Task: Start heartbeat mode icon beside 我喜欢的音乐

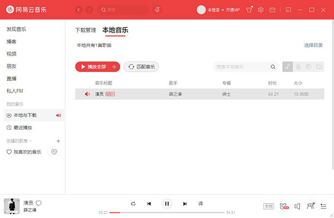Action: point(54,152)
